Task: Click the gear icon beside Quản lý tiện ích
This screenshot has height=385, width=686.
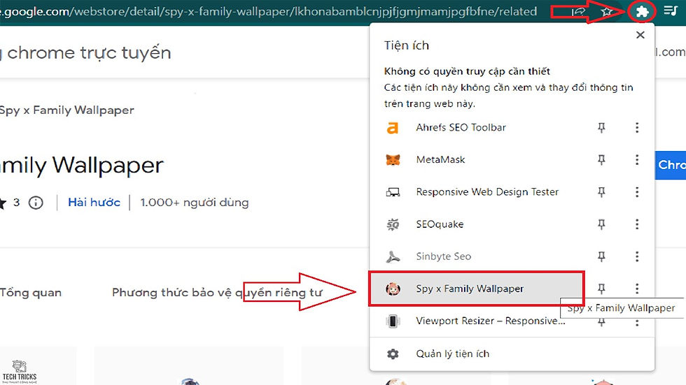Action: click(x=393, y=354)
